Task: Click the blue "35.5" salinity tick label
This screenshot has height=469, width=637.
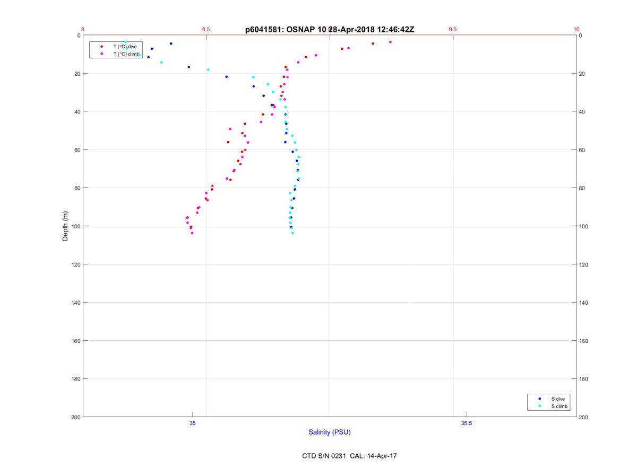Action: 467,423
